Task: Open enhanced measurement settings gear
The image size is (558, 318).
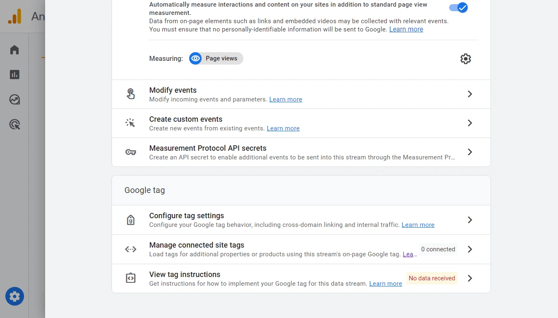Action: point(465,58)
